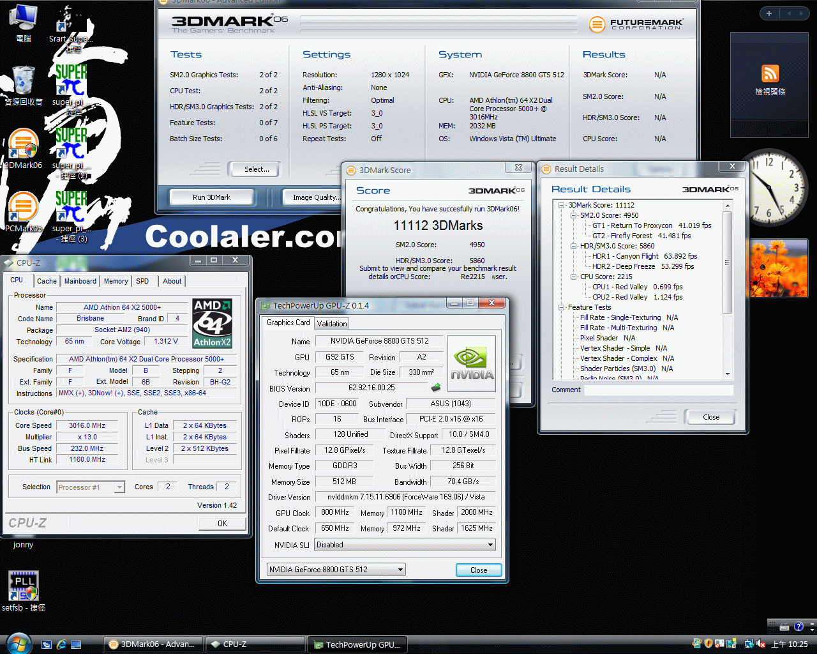The height and width of the screenshot is (654, 817).
Task: Open the GeForce 8800 GTS 512 GPU selector dropdown
Action: (x=336, y=569)
